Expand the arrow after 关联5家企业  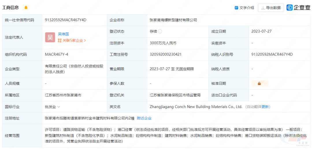[x=85, y=41]
